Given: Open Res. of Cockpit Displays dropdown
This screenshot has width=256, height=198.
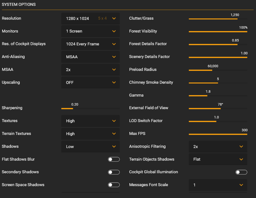Looking at the screenshot, I should (x=90, y=44).
